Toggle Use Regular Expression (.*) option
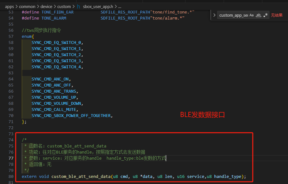288x184 pixels. pyautogui.click(x=265, y=15)
